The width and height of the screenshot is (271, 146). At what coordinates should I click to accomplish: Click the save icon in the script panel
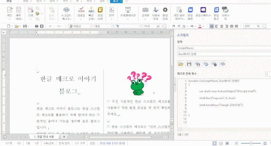pos(189,64)
